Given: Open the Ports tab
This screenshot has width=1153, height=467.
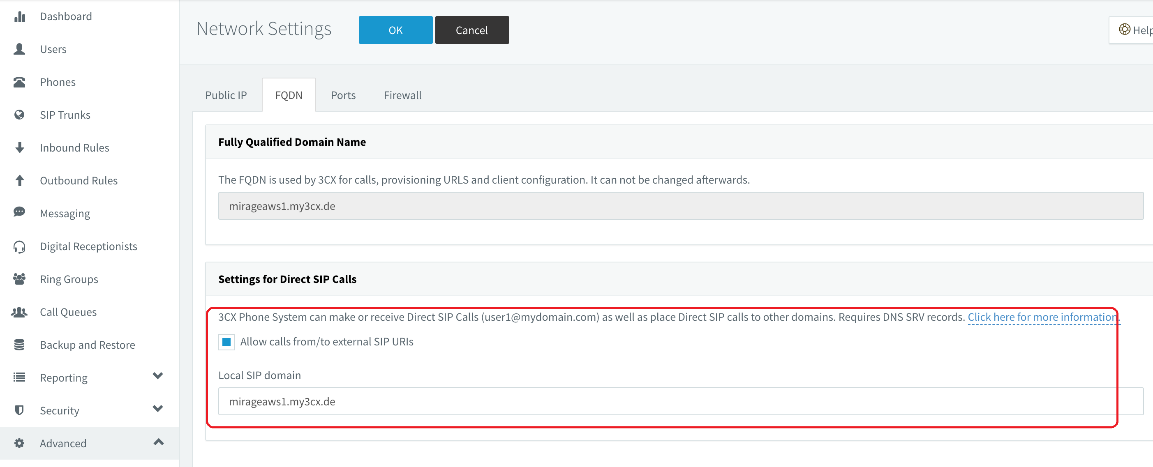Looking at the screenshot, I should (x=343, y=95).
